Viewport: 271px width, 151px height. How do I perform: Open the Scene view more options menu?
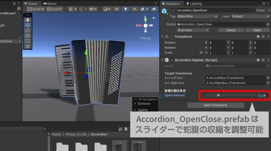coord(156,3)
